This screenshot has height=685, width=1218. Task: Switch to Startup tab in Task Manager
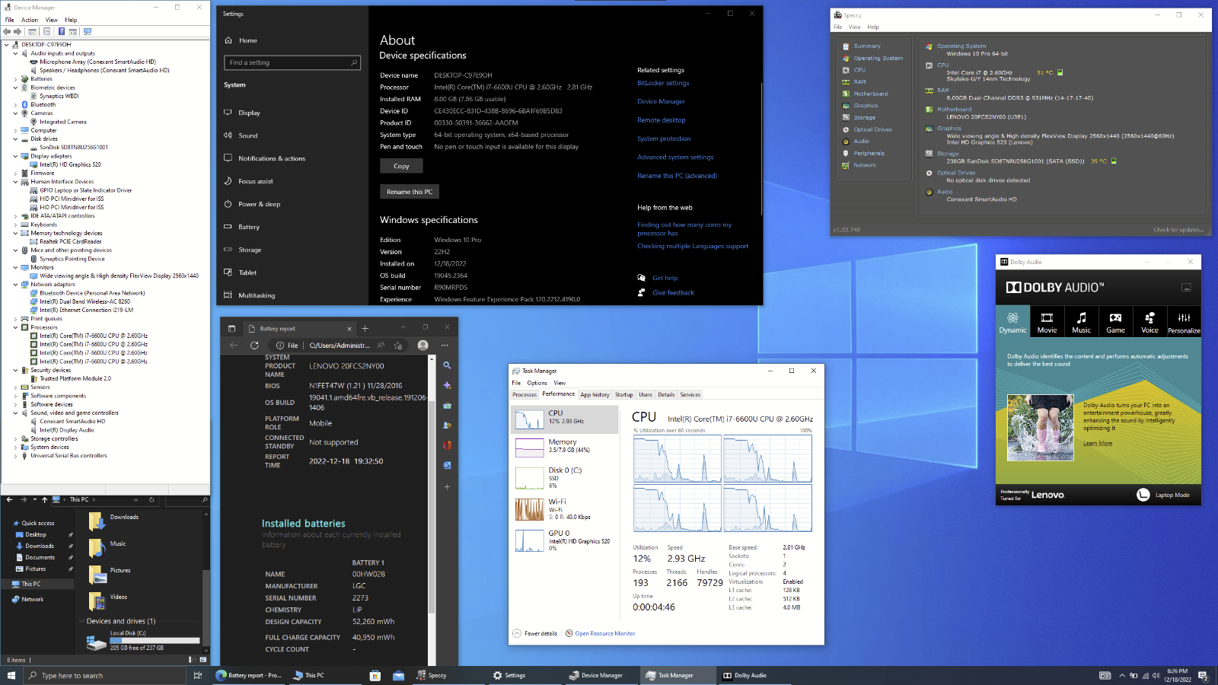click(x=624, y=394)
